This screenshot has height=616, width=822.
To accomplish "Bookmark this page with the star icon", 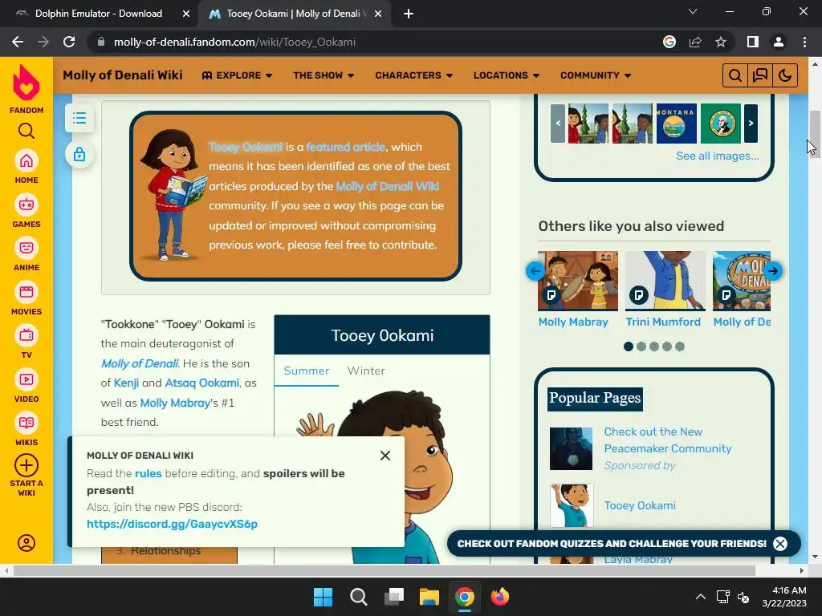I will (x=721, y=42).
